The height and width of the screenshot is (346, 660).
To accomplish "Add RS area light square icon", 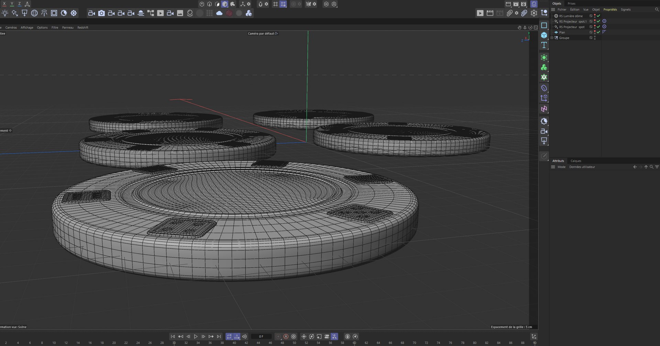I will click(x=54, y=13).
